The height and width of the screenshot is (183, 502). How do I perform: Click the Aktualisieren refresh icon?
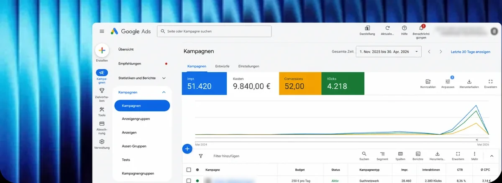[x=388, y=28]
